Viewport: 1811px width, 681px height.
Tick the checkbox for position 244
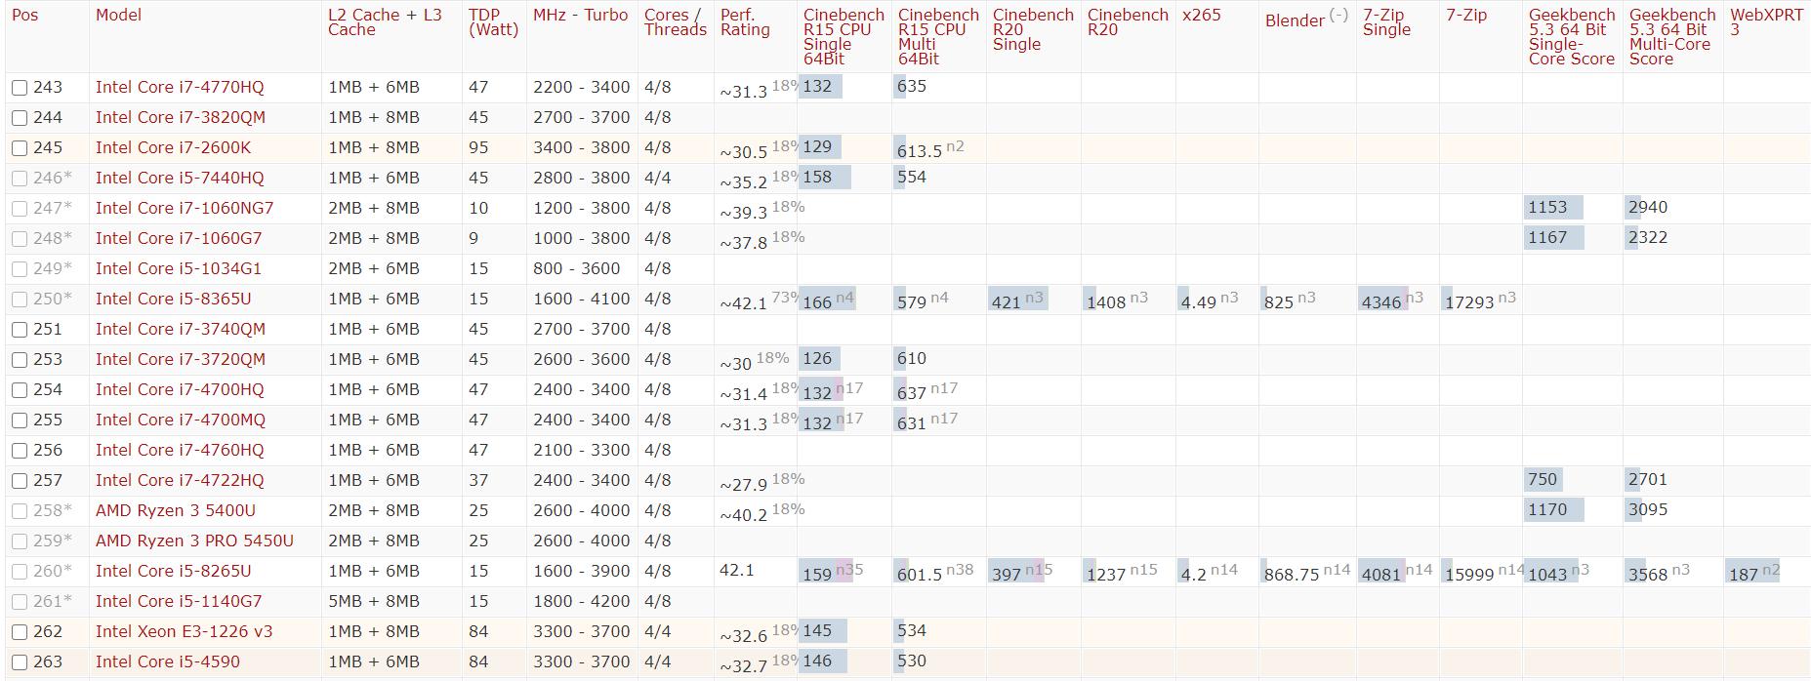tap(20, 118)
